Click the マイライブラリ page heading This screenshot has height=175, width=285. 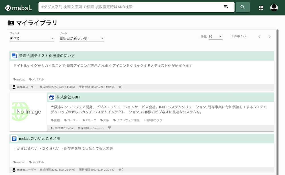pyautogui.click(x=37, y=23)
